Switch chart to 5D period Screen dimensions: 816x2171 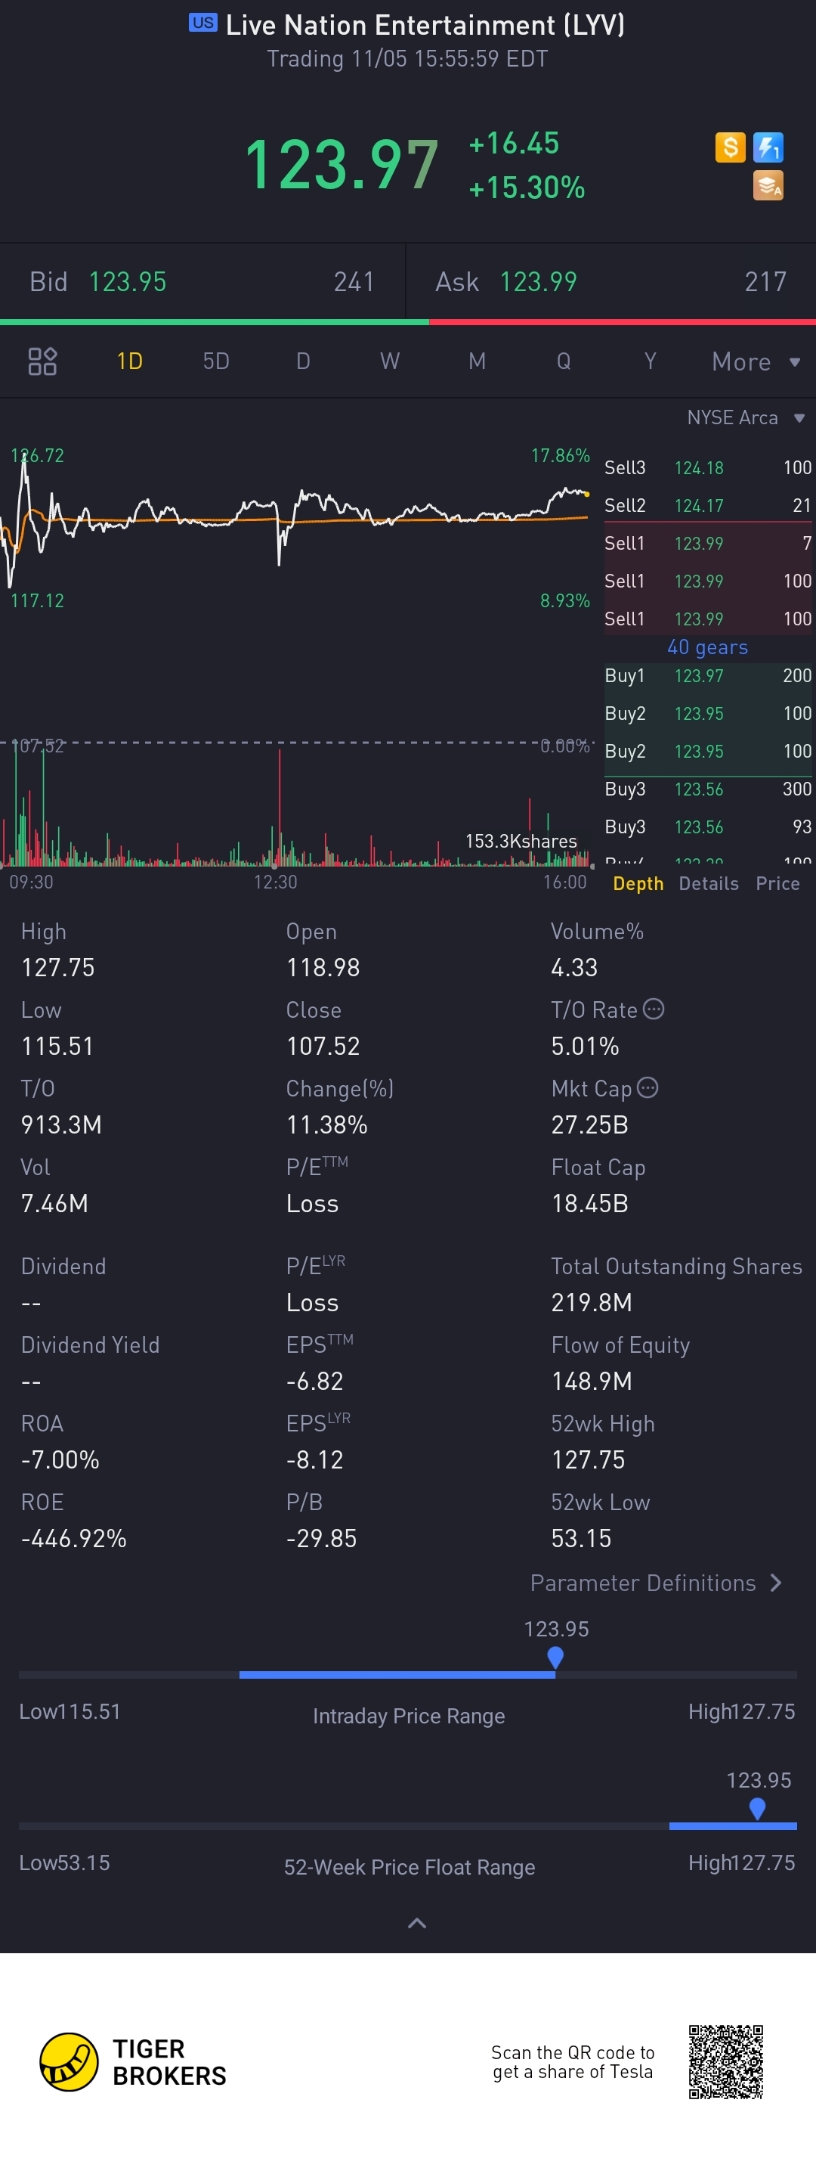pyautogui.click(x=216, y=361)
